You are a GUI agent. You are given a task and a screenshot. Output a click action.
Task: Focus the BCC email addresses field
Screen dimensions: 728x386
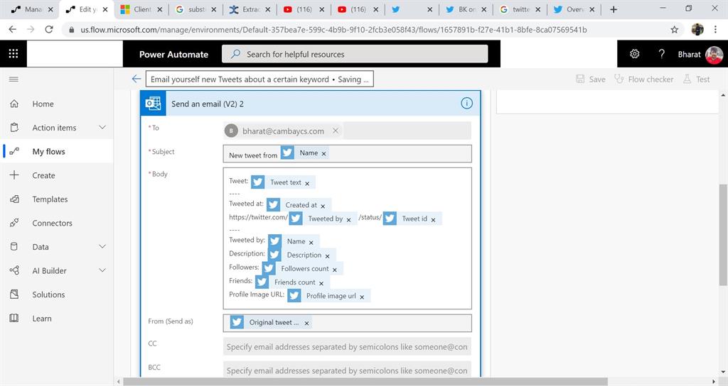(x=347, y=370)
